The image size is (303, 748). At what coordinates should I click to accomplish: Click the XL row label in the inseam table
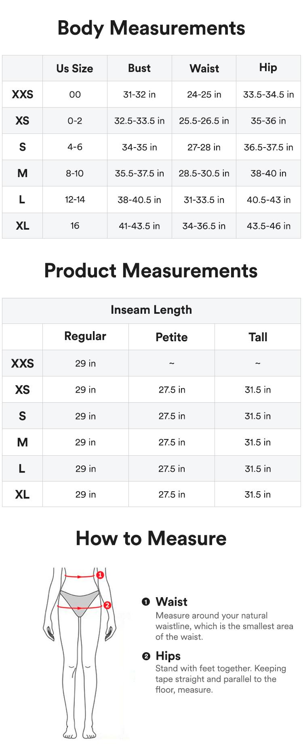coord(22,494)
